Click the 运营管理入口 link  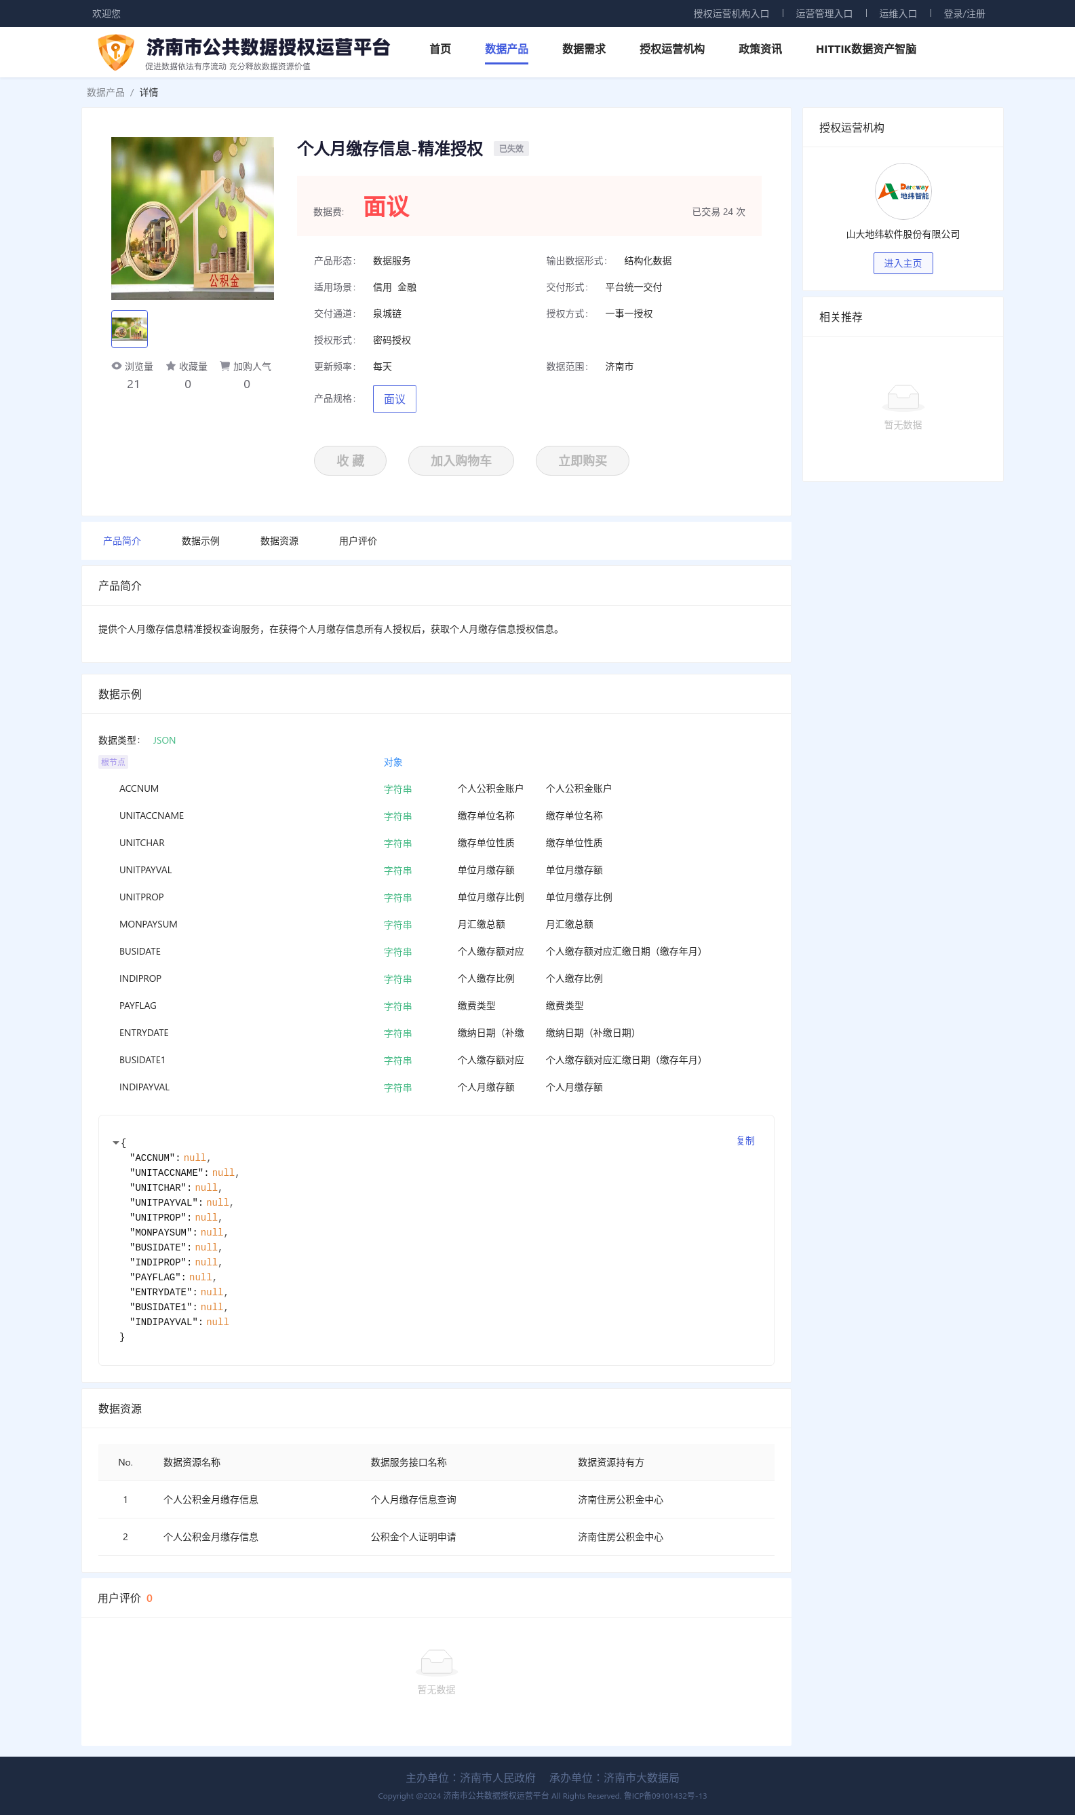coord(823,14)
